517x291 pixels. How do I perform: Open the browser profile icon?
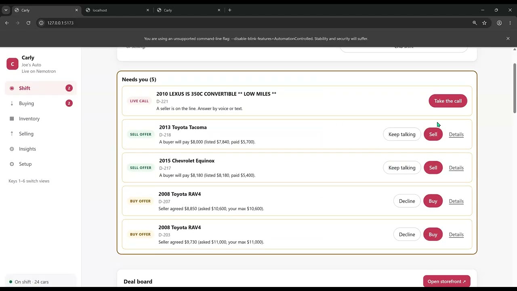point(499,23)
